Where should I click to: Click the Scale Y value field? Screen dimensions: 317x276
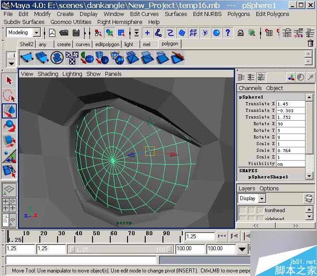click(x=290, y=150)
